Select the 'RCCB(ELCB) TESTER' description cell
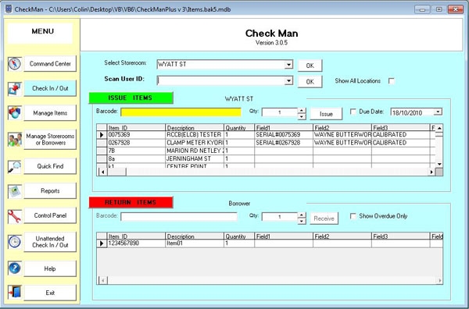This screenshot has height=309, width=469. tap(195, 135)
